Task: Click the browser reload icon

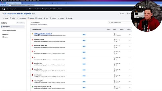Action: [5, 5]
